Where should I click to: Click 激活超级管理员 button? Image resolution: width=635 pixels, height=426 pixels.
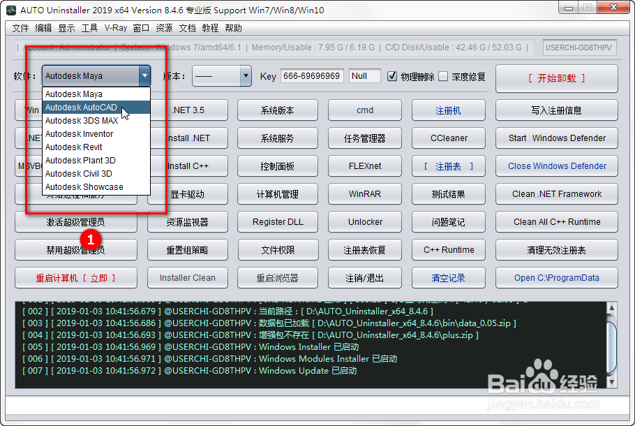(x=76, y=222)
